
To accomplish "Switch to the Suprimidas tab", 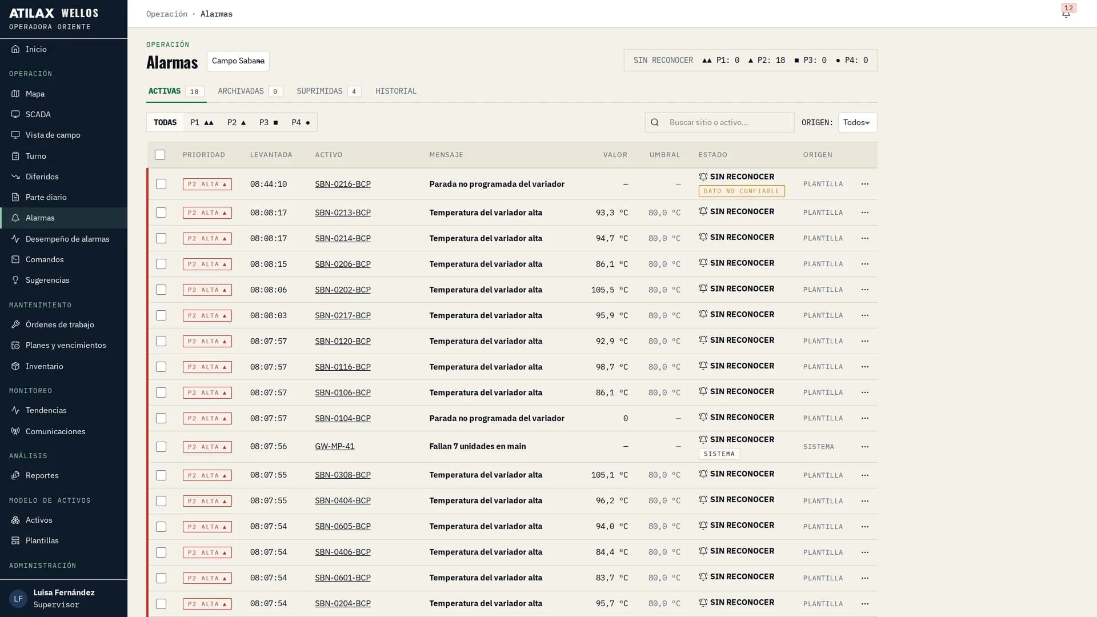I will tap(329, 91).
